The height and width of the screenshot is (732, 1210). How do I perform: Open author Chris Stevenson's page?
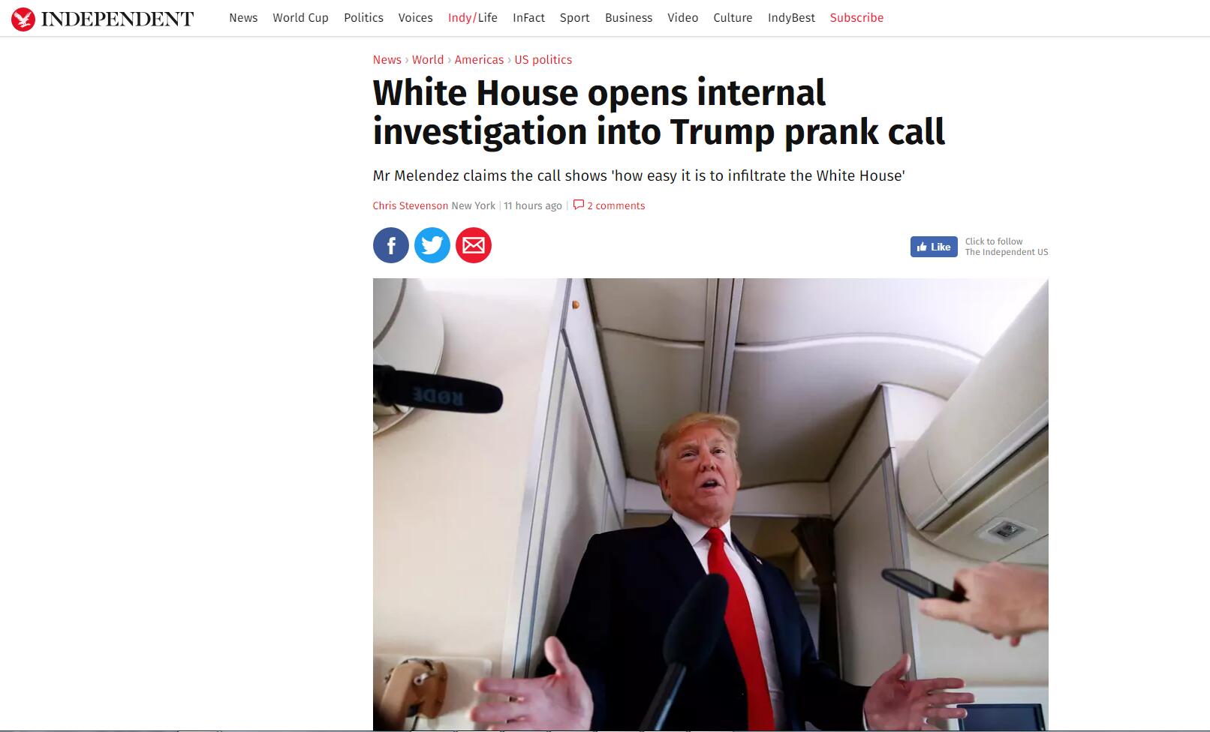410,205
